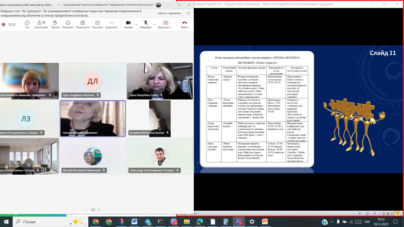Viewport: 404px width, 227px height.
Task: Click the Якименко-Терещенко video tile
Action: tap(29, 81)
